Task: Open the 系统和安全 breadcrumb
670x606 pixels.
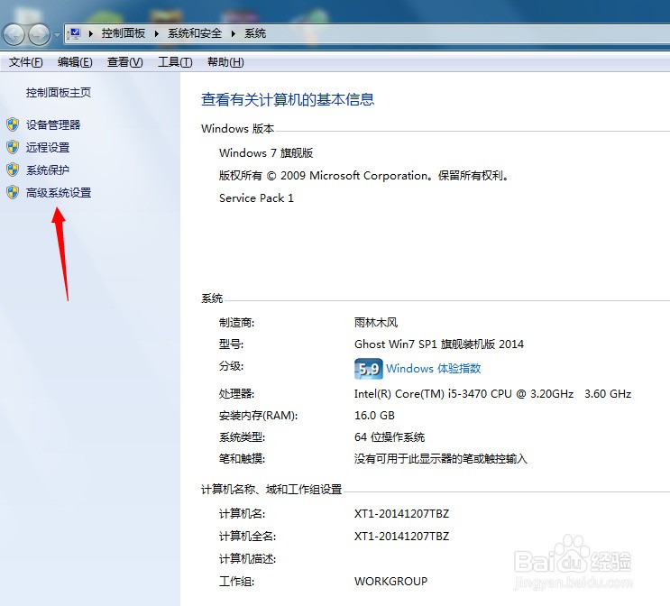Action: click(195, 33)
